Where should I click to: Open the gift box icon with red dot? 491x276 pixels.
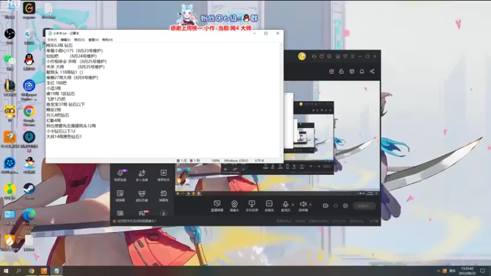[331, 71]
